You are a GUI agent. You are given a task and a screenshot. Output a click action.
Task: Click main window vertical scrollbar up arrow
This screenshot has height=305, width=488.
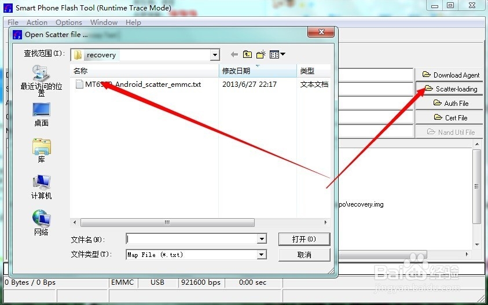click(x=477, y=144)
